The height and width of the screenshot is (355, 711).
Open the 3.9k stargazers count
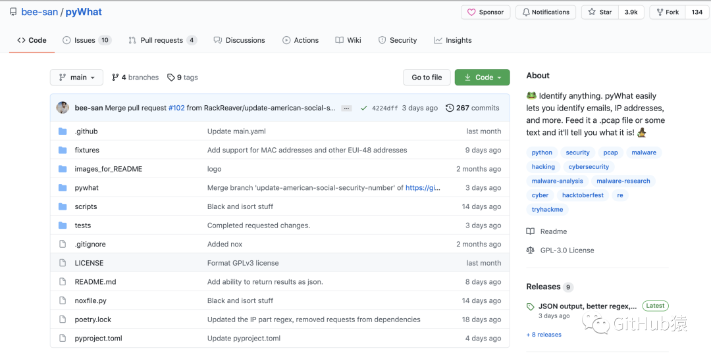pos(631,12)
